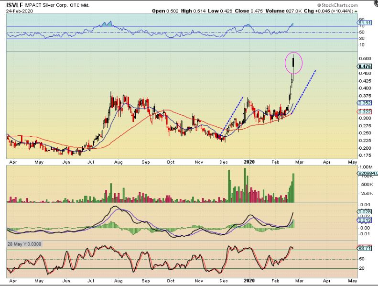Click the Dec label on bottom date axis
Image resolution: width=378 pixels, height=286 pixels.
pos(224,281)
